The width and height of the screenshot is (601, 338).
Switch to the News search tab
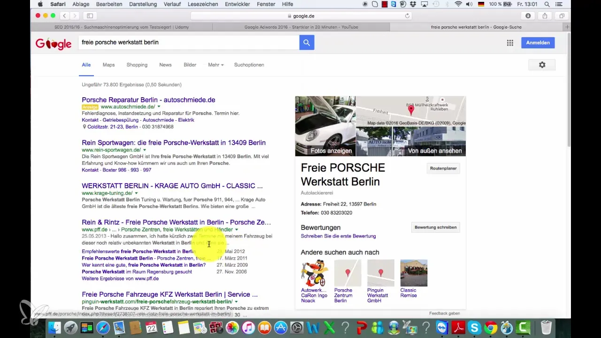pyautogui.click(x=165, y=65)
